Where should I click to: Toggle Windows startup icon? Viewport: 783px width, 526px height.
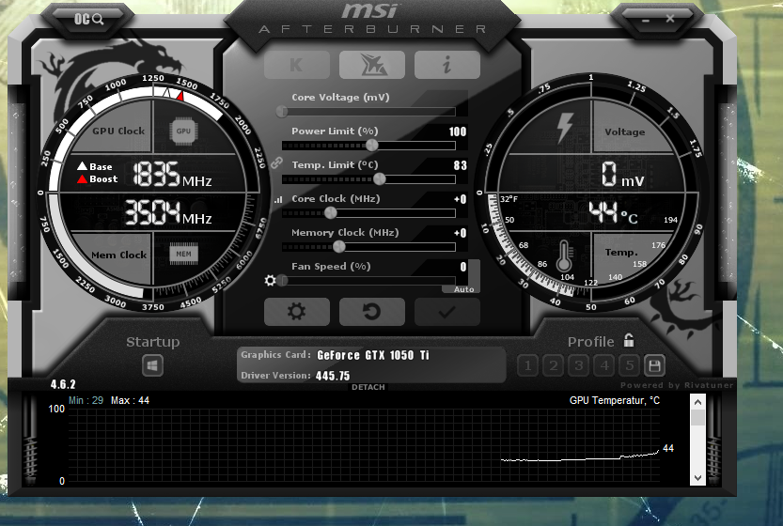[152, 365]
